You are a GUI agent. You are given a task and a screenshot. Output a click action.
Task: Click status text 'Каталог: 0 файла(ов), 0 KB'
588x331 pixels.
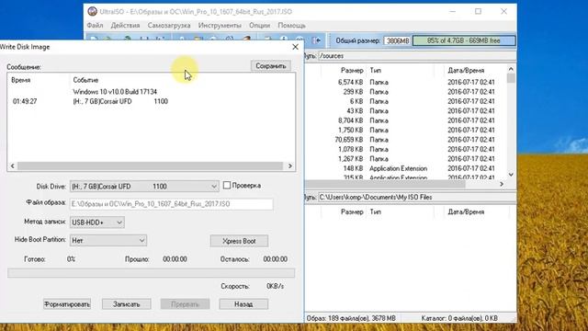tap(459, 318)
